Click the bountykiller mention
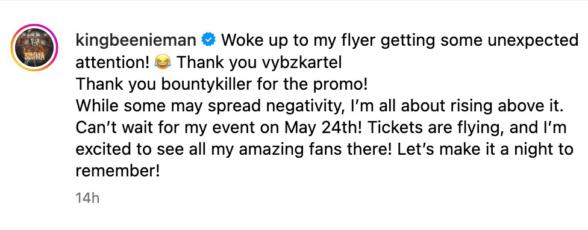Image resolution: width=588 pixels, height=230 pixels. 206,84
